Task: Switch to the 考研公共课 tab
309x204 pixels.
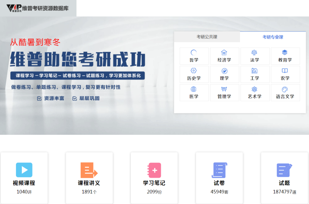Action: click(x=207, y=37)
